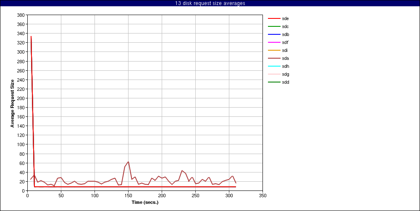This screenshot has height=211, width=420.
Task: Click the 20 tick on the vertical axis
Action: pyautogui.click(x=23, y=181)
